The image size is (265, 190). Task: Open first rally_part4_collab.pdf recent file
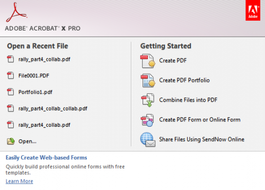click(44, 59)
